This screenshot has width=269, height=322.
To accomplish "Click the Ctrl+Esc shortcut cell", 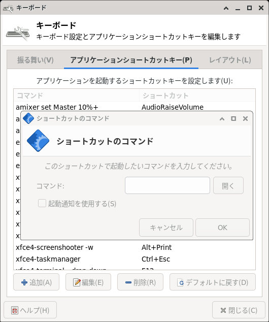I will point(156,259).
